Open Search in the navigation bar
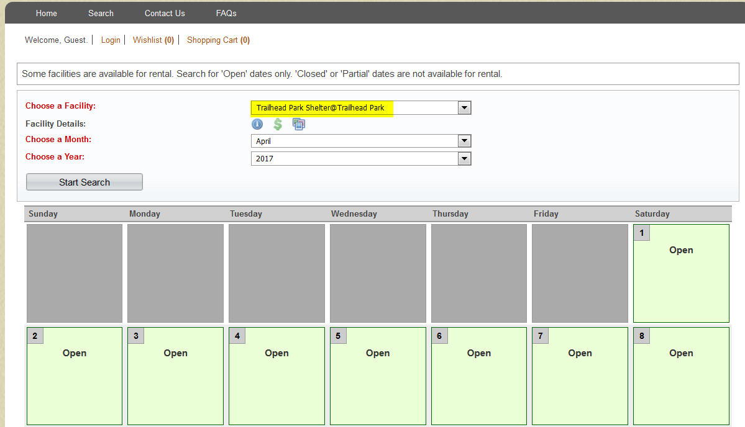Viewport: 745px width, 427px height. point(101,13)
